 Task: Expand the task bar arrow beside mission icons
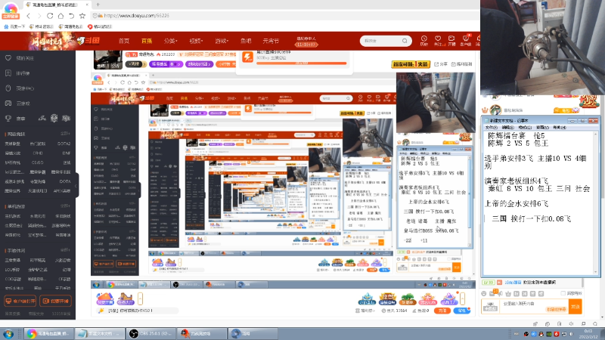140,298
